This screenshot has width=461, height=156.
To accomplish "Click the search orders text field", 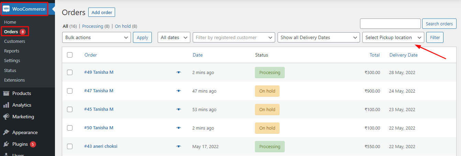I will [x=390, y=24].
